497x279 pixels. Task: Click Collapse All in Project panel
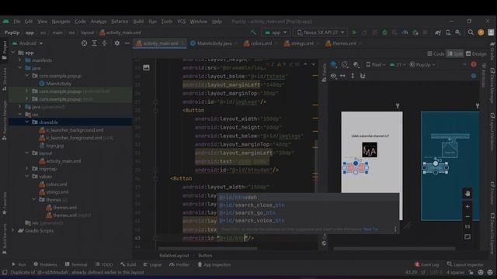pos(105,43)
